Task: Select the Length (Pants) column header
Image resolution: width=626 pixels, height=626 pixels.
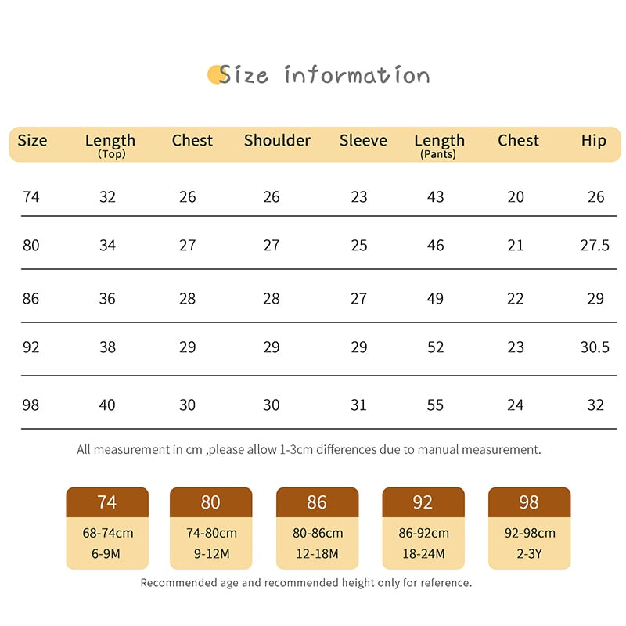Action: 439,144
